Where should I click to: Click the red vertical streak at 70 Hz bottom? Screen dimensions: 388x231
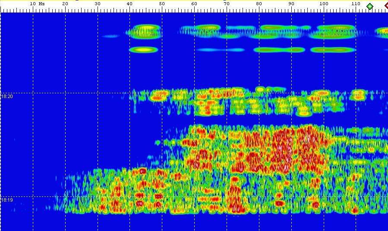pos(235,201)
